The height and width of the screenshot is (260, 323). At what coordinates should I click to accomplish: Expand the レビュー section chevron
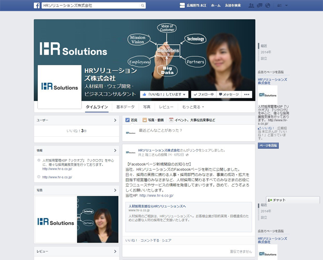115,251
